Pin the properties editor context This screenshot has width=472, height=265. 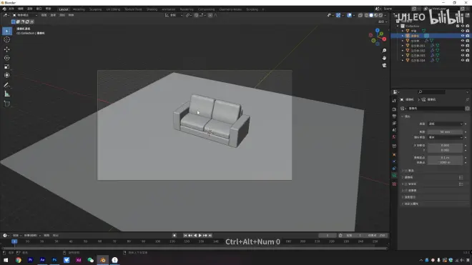tap(467, 99)
